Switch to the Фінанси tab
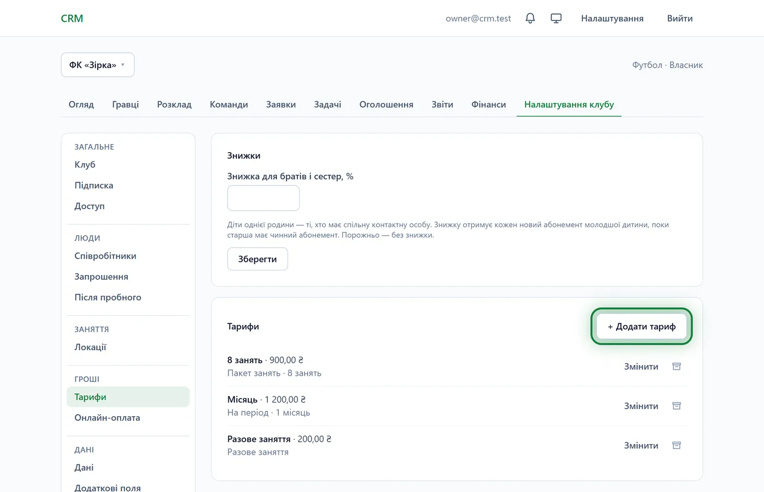Screen dimensions: 764x492 tap(488, 104)
